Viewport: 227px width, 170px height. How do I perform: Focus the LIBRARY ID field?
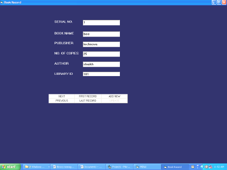click(x=101, y=74)
